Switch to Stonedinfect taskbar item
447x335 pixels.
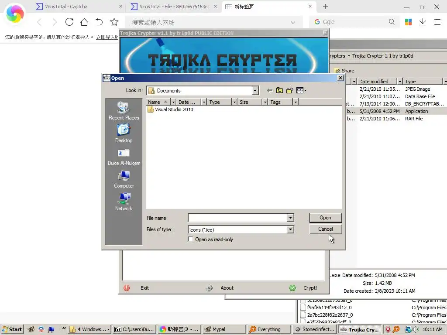tap(315, 329)
